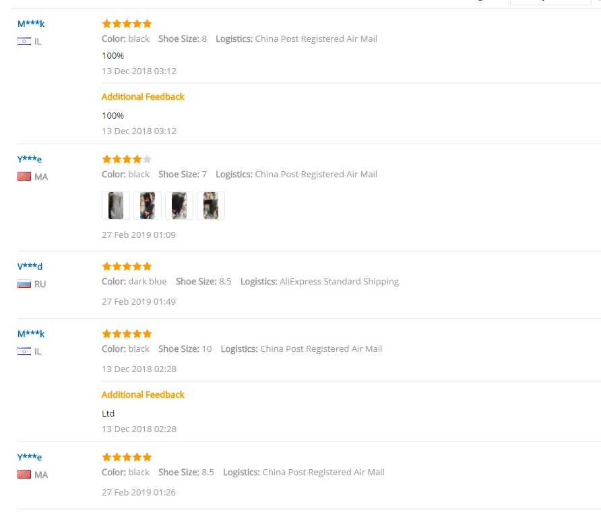Open the M***k username on the Shoe Size 10 review
601x515 pixels.
[x=31, y=334]
